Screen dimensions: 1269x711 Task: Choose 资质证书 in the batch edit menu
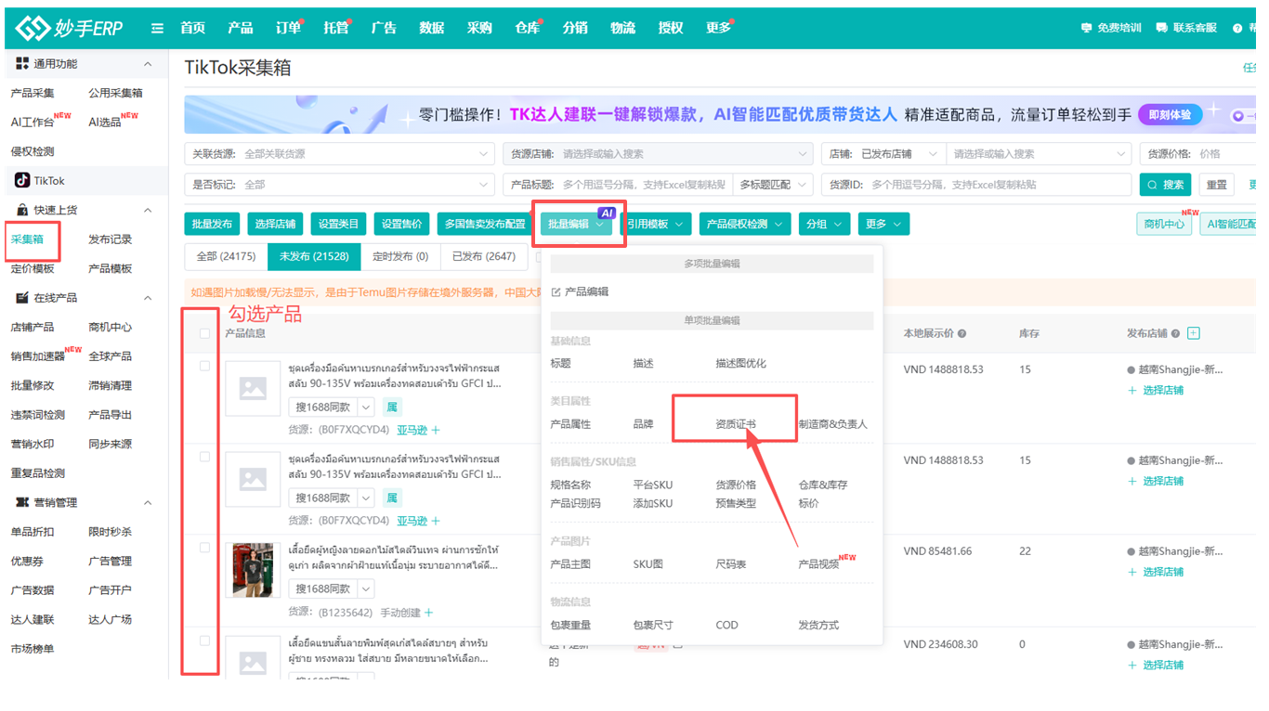(736, 424)
